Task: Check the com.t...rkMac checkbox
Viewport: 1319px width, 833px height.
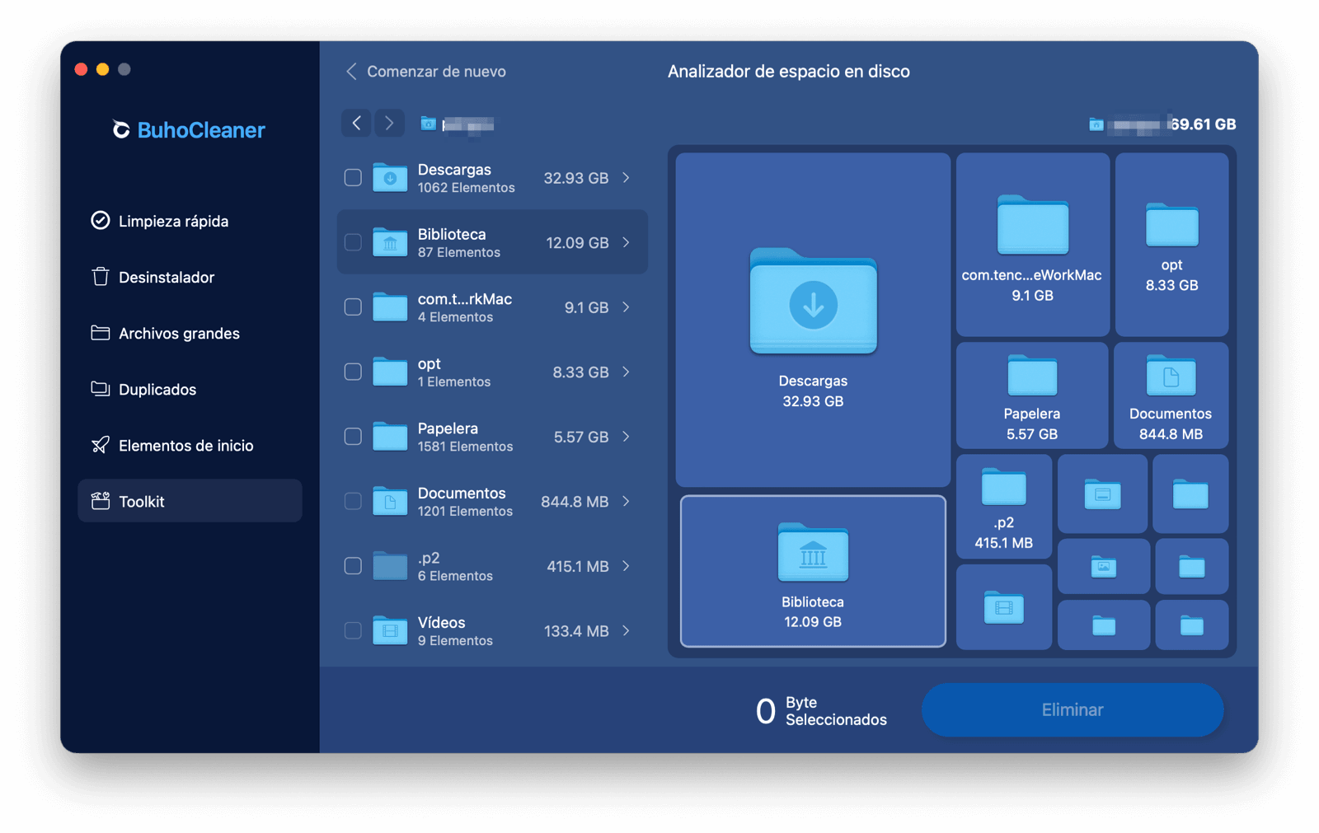Action: pyautogui.click(x=353, y=307)
